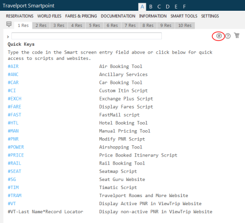Open the shopping cart icon
The image size is (245, 223).
pyautogui.click(x=237, y=35)
